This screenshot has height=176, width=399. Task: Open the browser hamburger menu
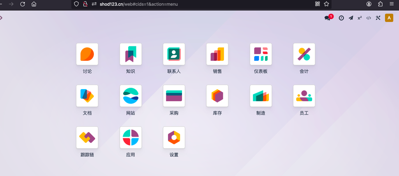[x=392, y=4]
